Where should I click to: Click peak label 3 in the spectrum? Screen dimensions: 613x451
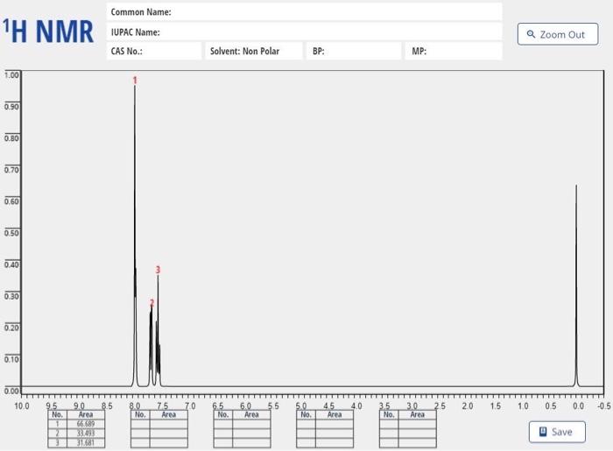click(x=158, y=270)
